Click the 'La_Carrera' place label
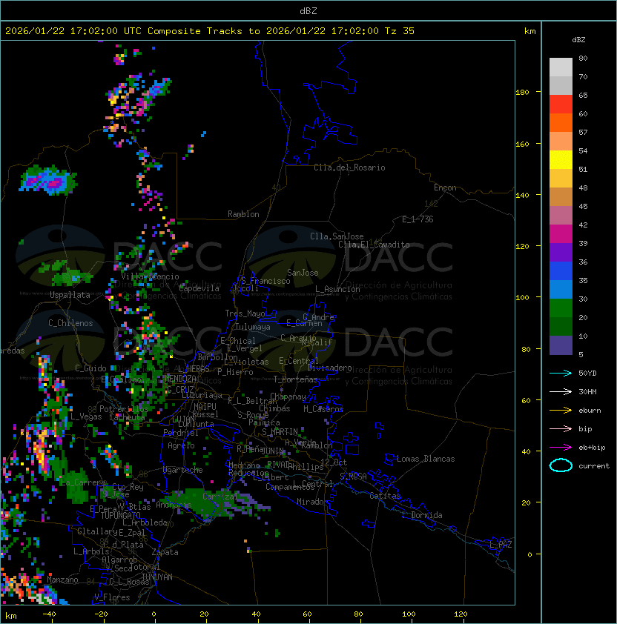Image resolution: width=617 pixels, height=624 pixels. tap(83, 482)
